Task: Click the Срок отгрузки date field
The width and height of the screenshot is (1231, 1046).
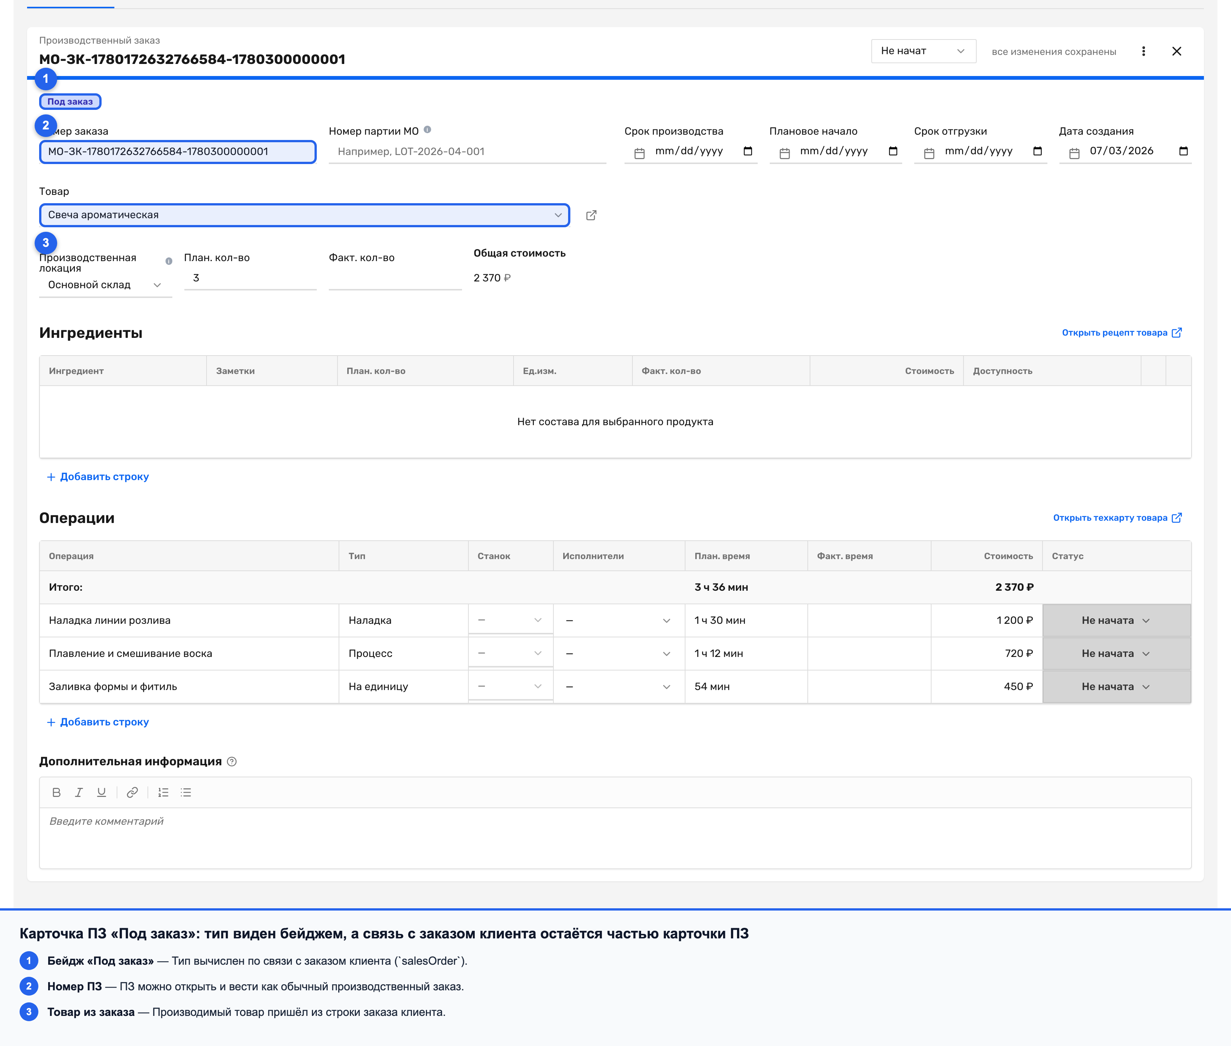Action: coord(980,152)
